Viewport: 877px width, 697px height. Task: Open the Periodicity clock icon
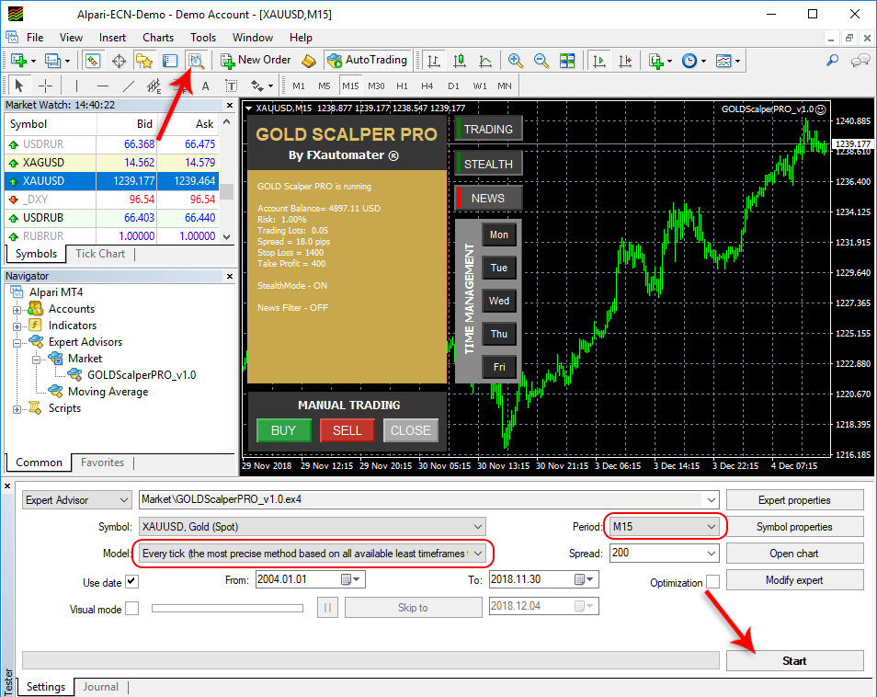pos(689,61)
